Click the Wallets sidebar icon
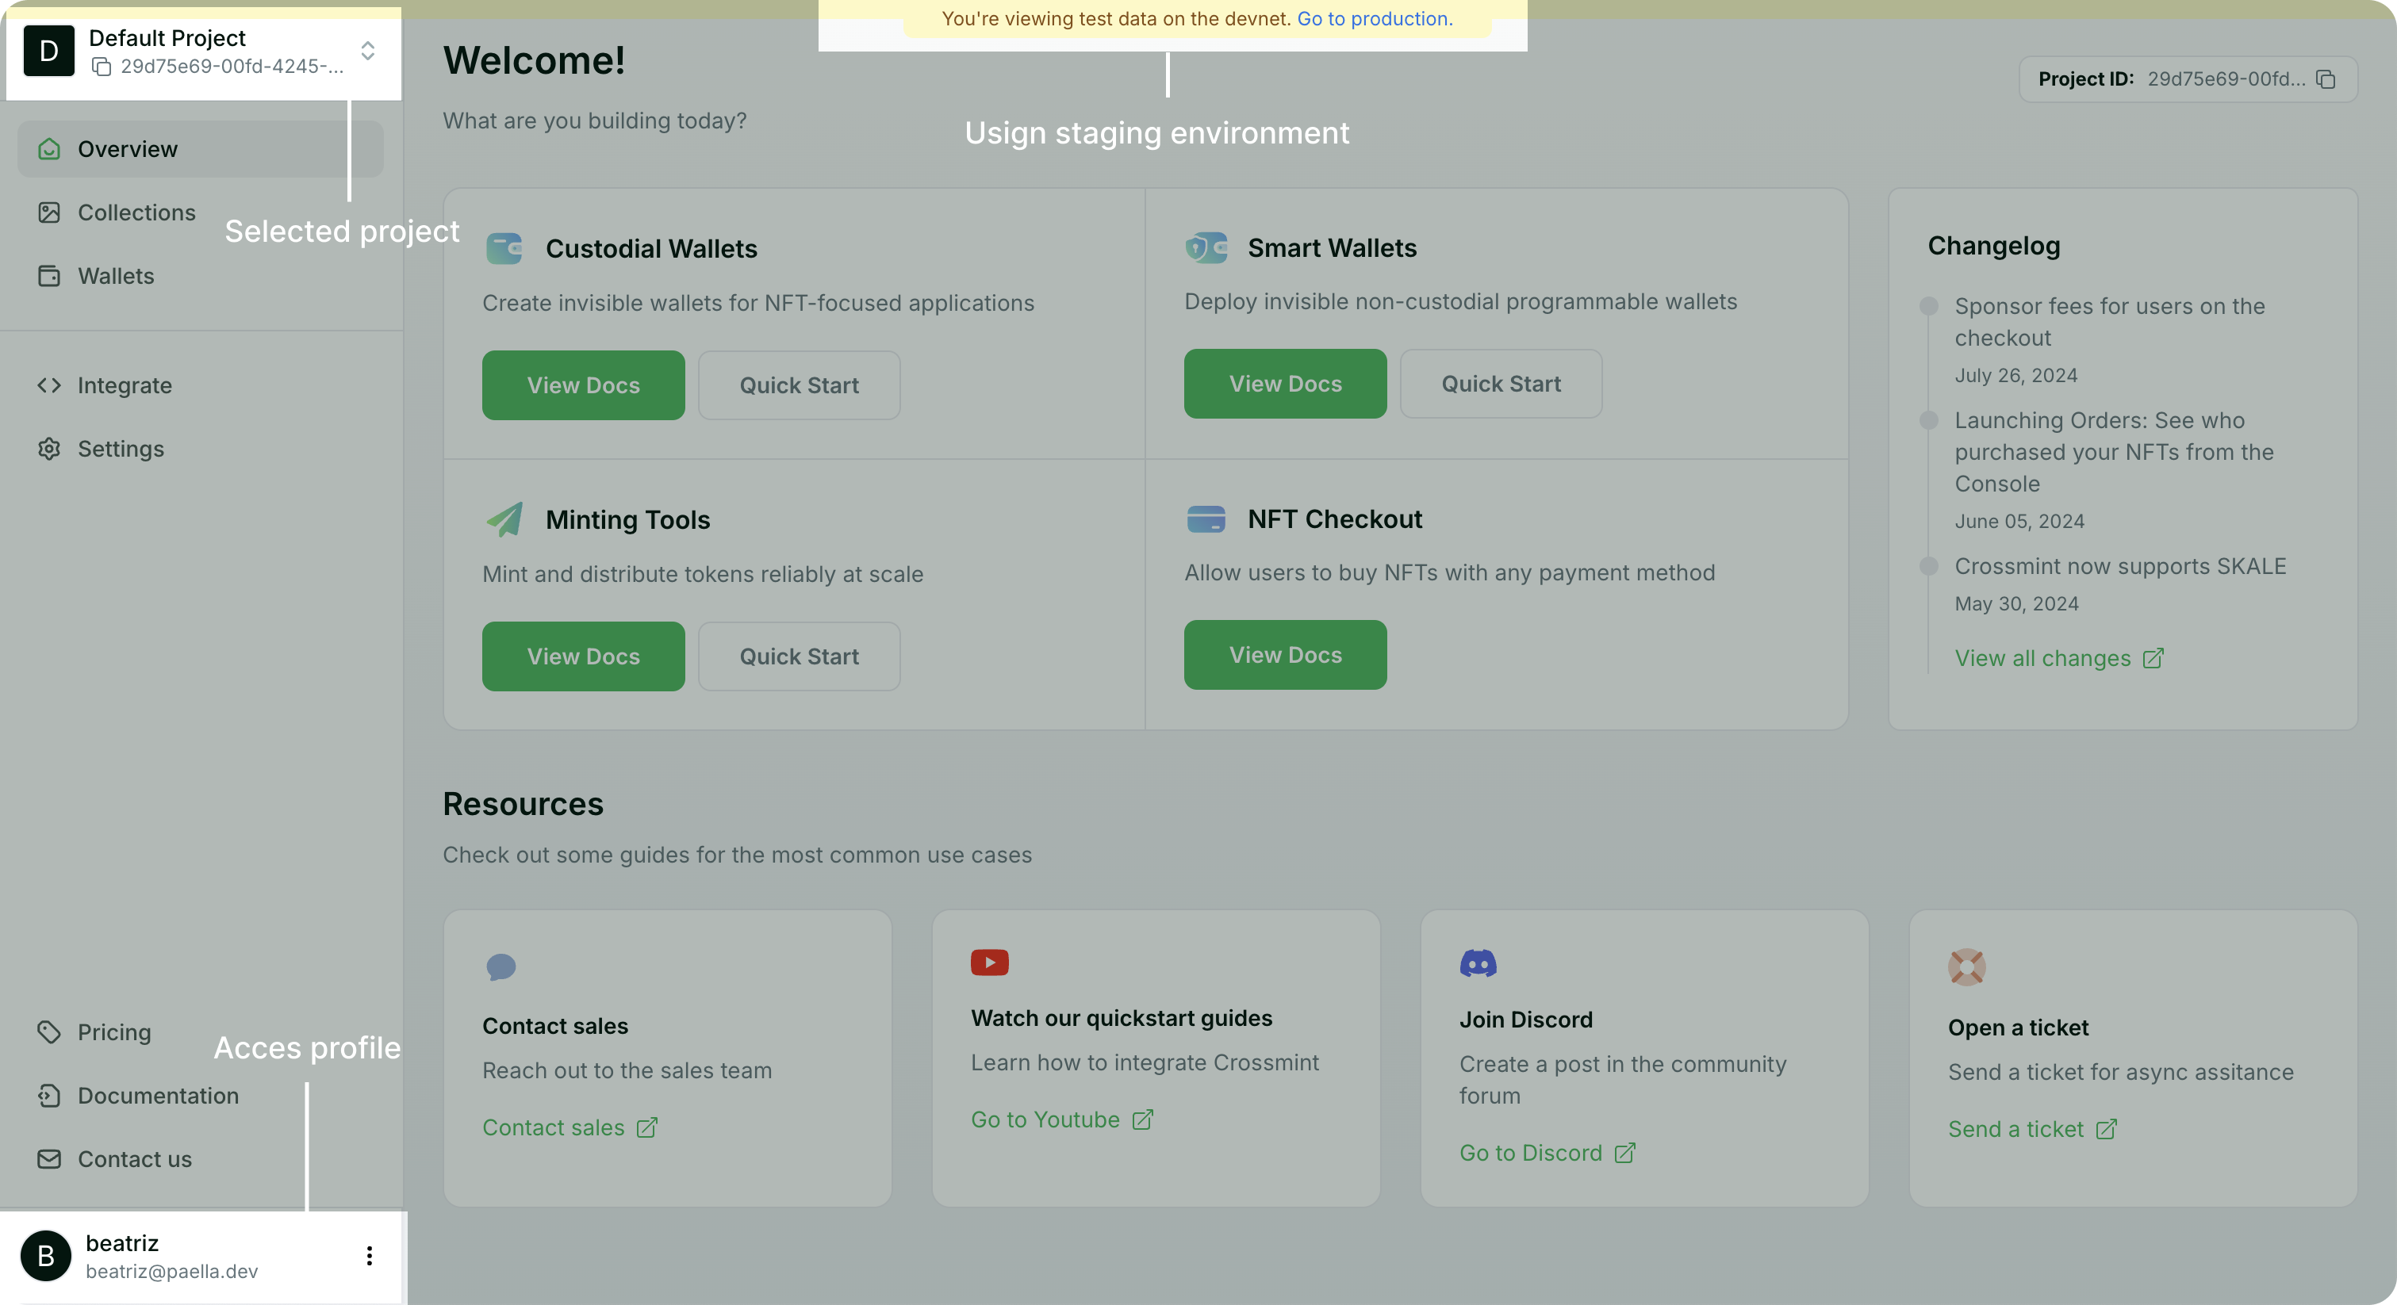The height and width of the screenshot is (1305, 2397). click(x=49, y=276)
